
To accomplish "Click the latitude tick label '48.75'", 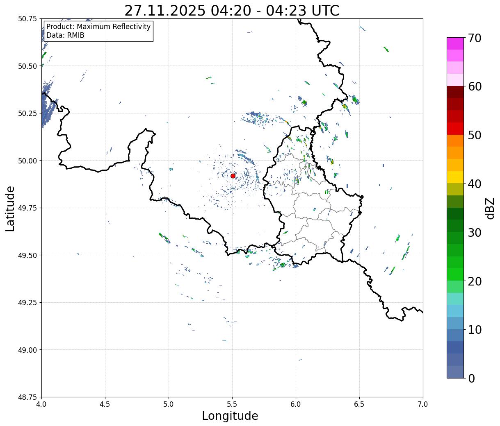I will pyautogui.click(x=27, y=397).
